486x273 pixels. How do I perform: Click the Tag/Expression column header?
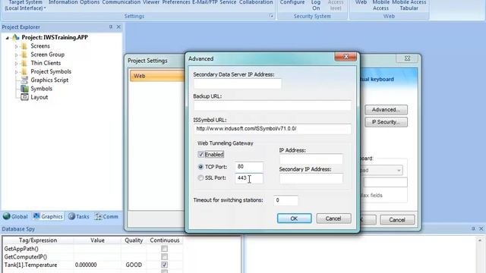pyautogui.click(x=38, y=240)
